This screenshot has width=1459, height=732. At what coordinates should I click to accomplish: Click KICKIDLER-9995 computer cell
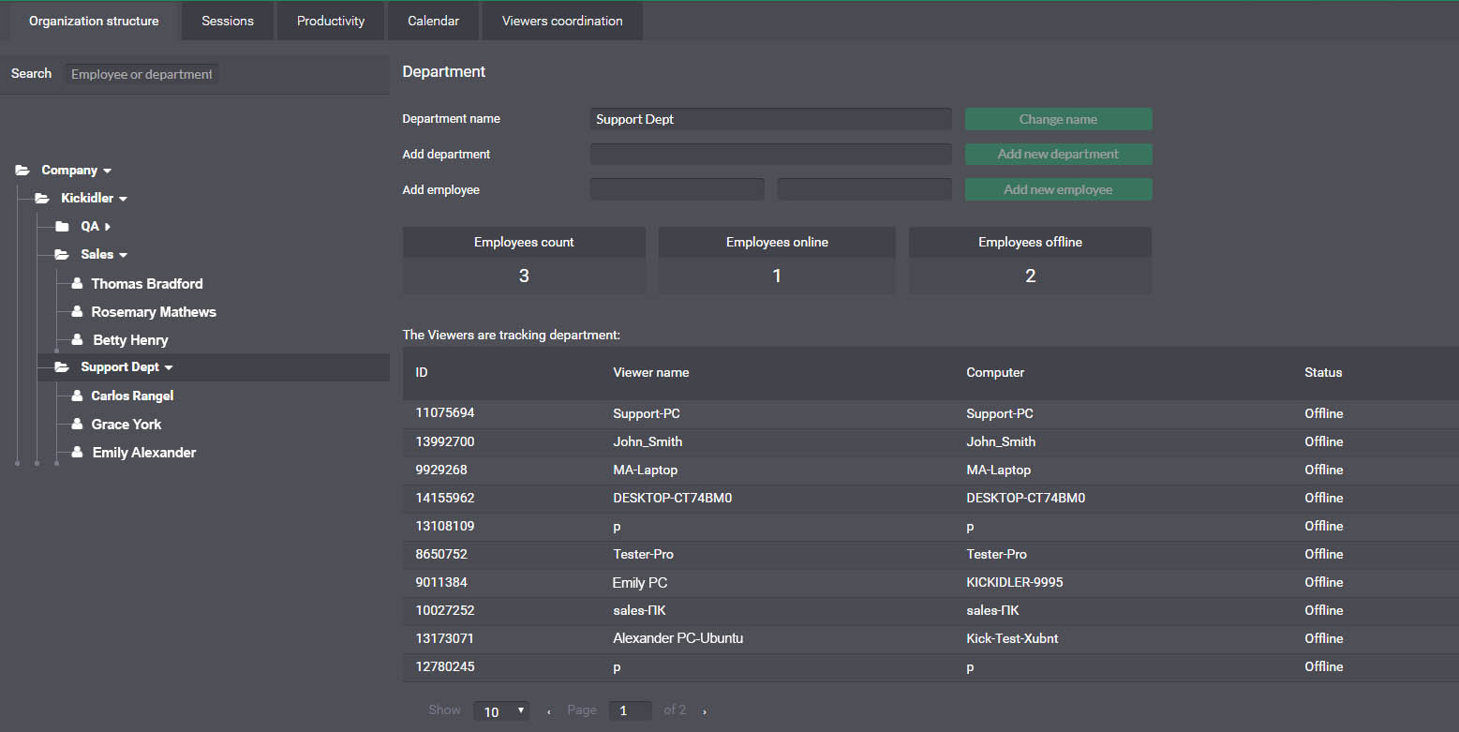[1015, 582]
